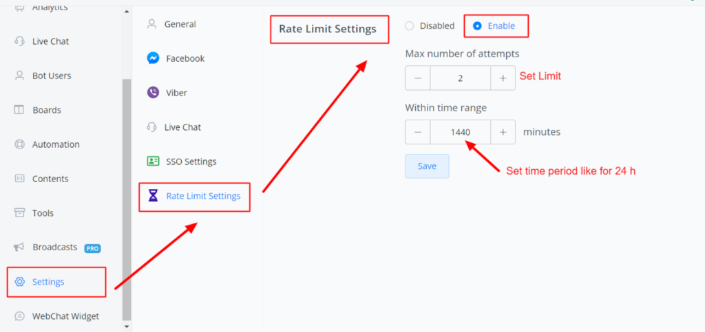This screenshot has height=332, width=705.
Task: Click the time range input field
Action: (x=460, y=132)
